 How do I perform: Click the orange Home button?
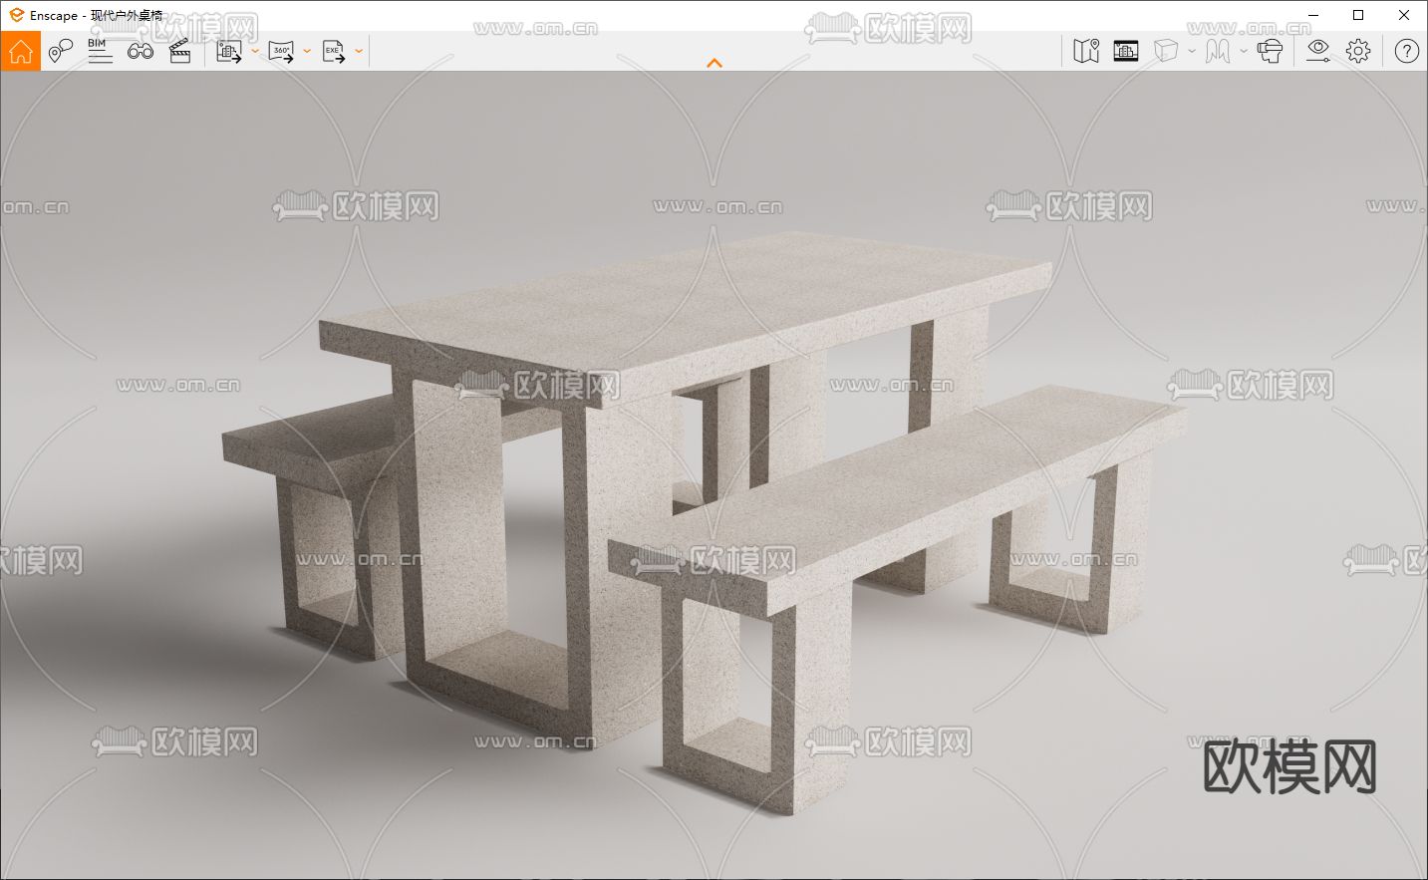pyautogui.click(x=20, y=51)
